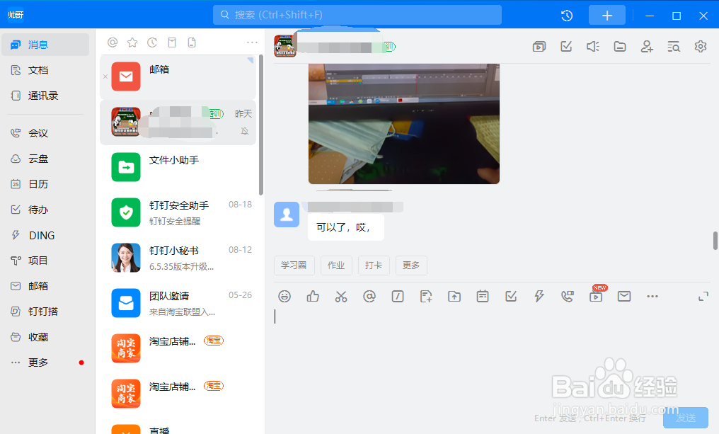
Task: Start live video icon marked NEW
Action: pyautogui.click(x=596, y=297)
